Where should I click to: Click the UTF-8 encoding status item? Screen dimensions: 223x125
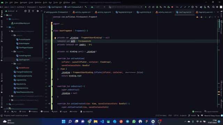176,116
